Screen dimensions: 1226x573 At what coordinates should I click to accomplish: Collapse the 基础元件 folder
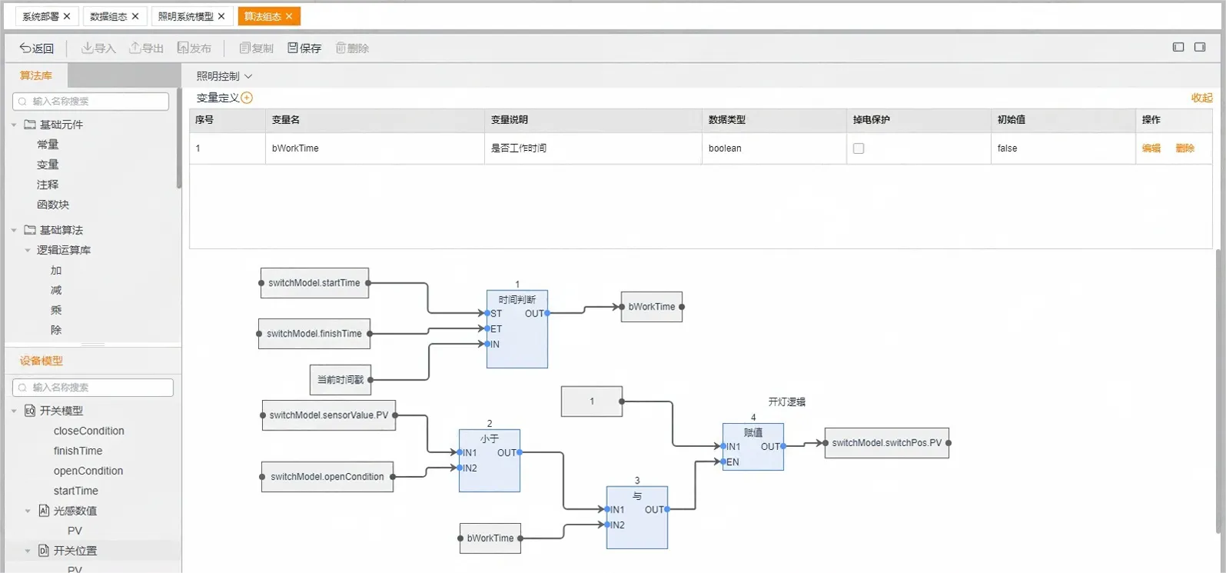click(15, 125)
